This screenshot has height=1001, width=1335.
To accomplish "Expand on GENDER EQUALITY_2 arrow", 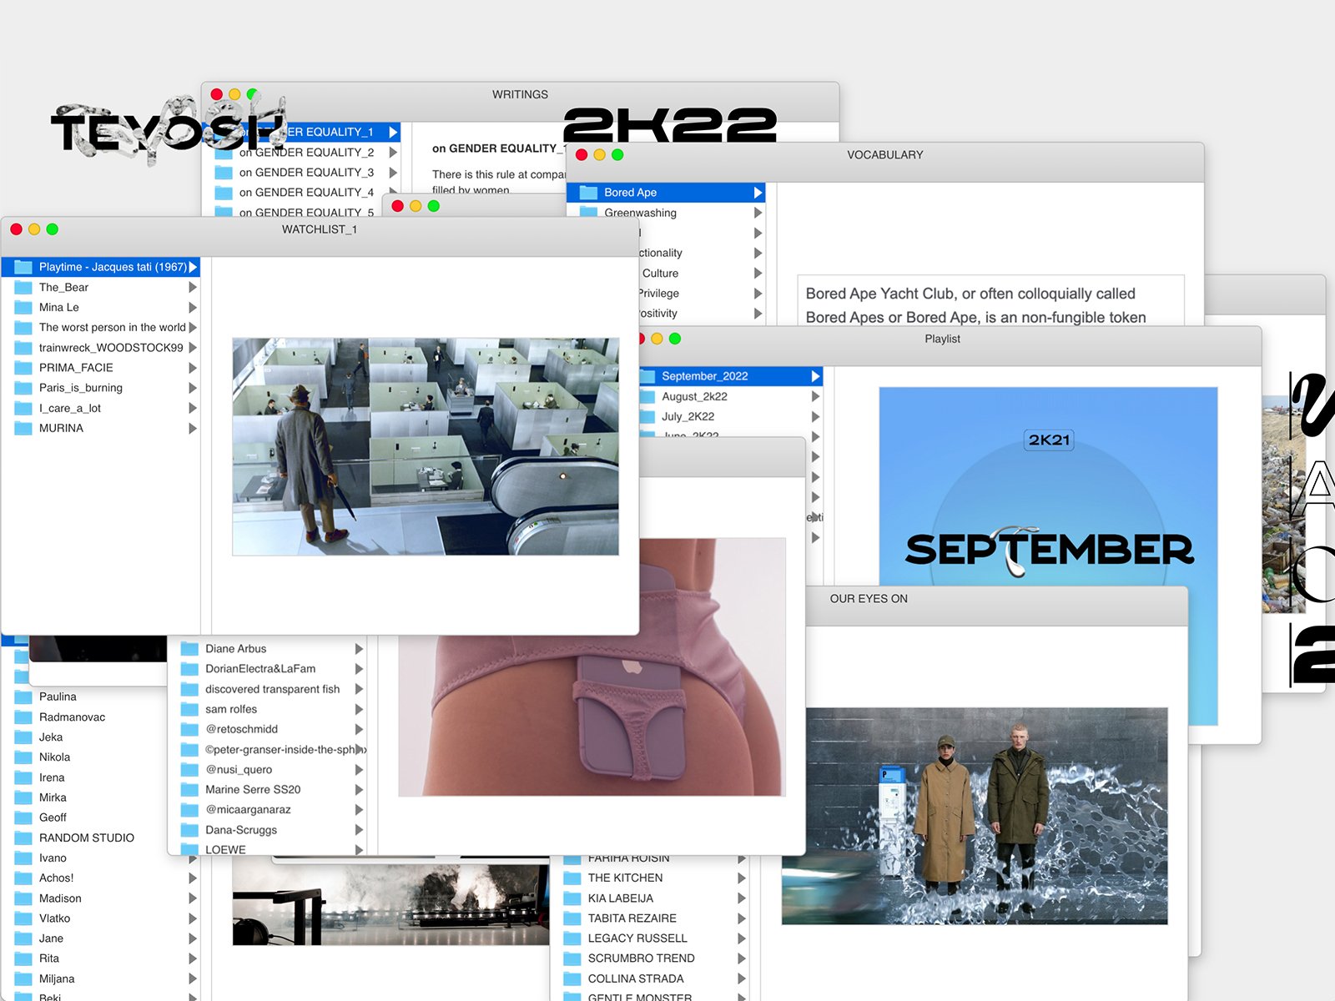I will tap(393, 153).
